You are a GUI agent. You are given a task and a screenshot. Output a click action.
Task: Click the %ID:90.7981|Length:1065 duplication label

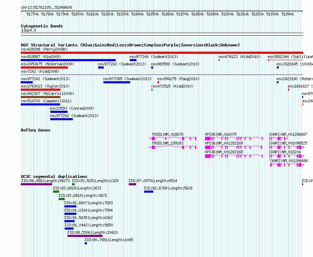pos(109,240)
